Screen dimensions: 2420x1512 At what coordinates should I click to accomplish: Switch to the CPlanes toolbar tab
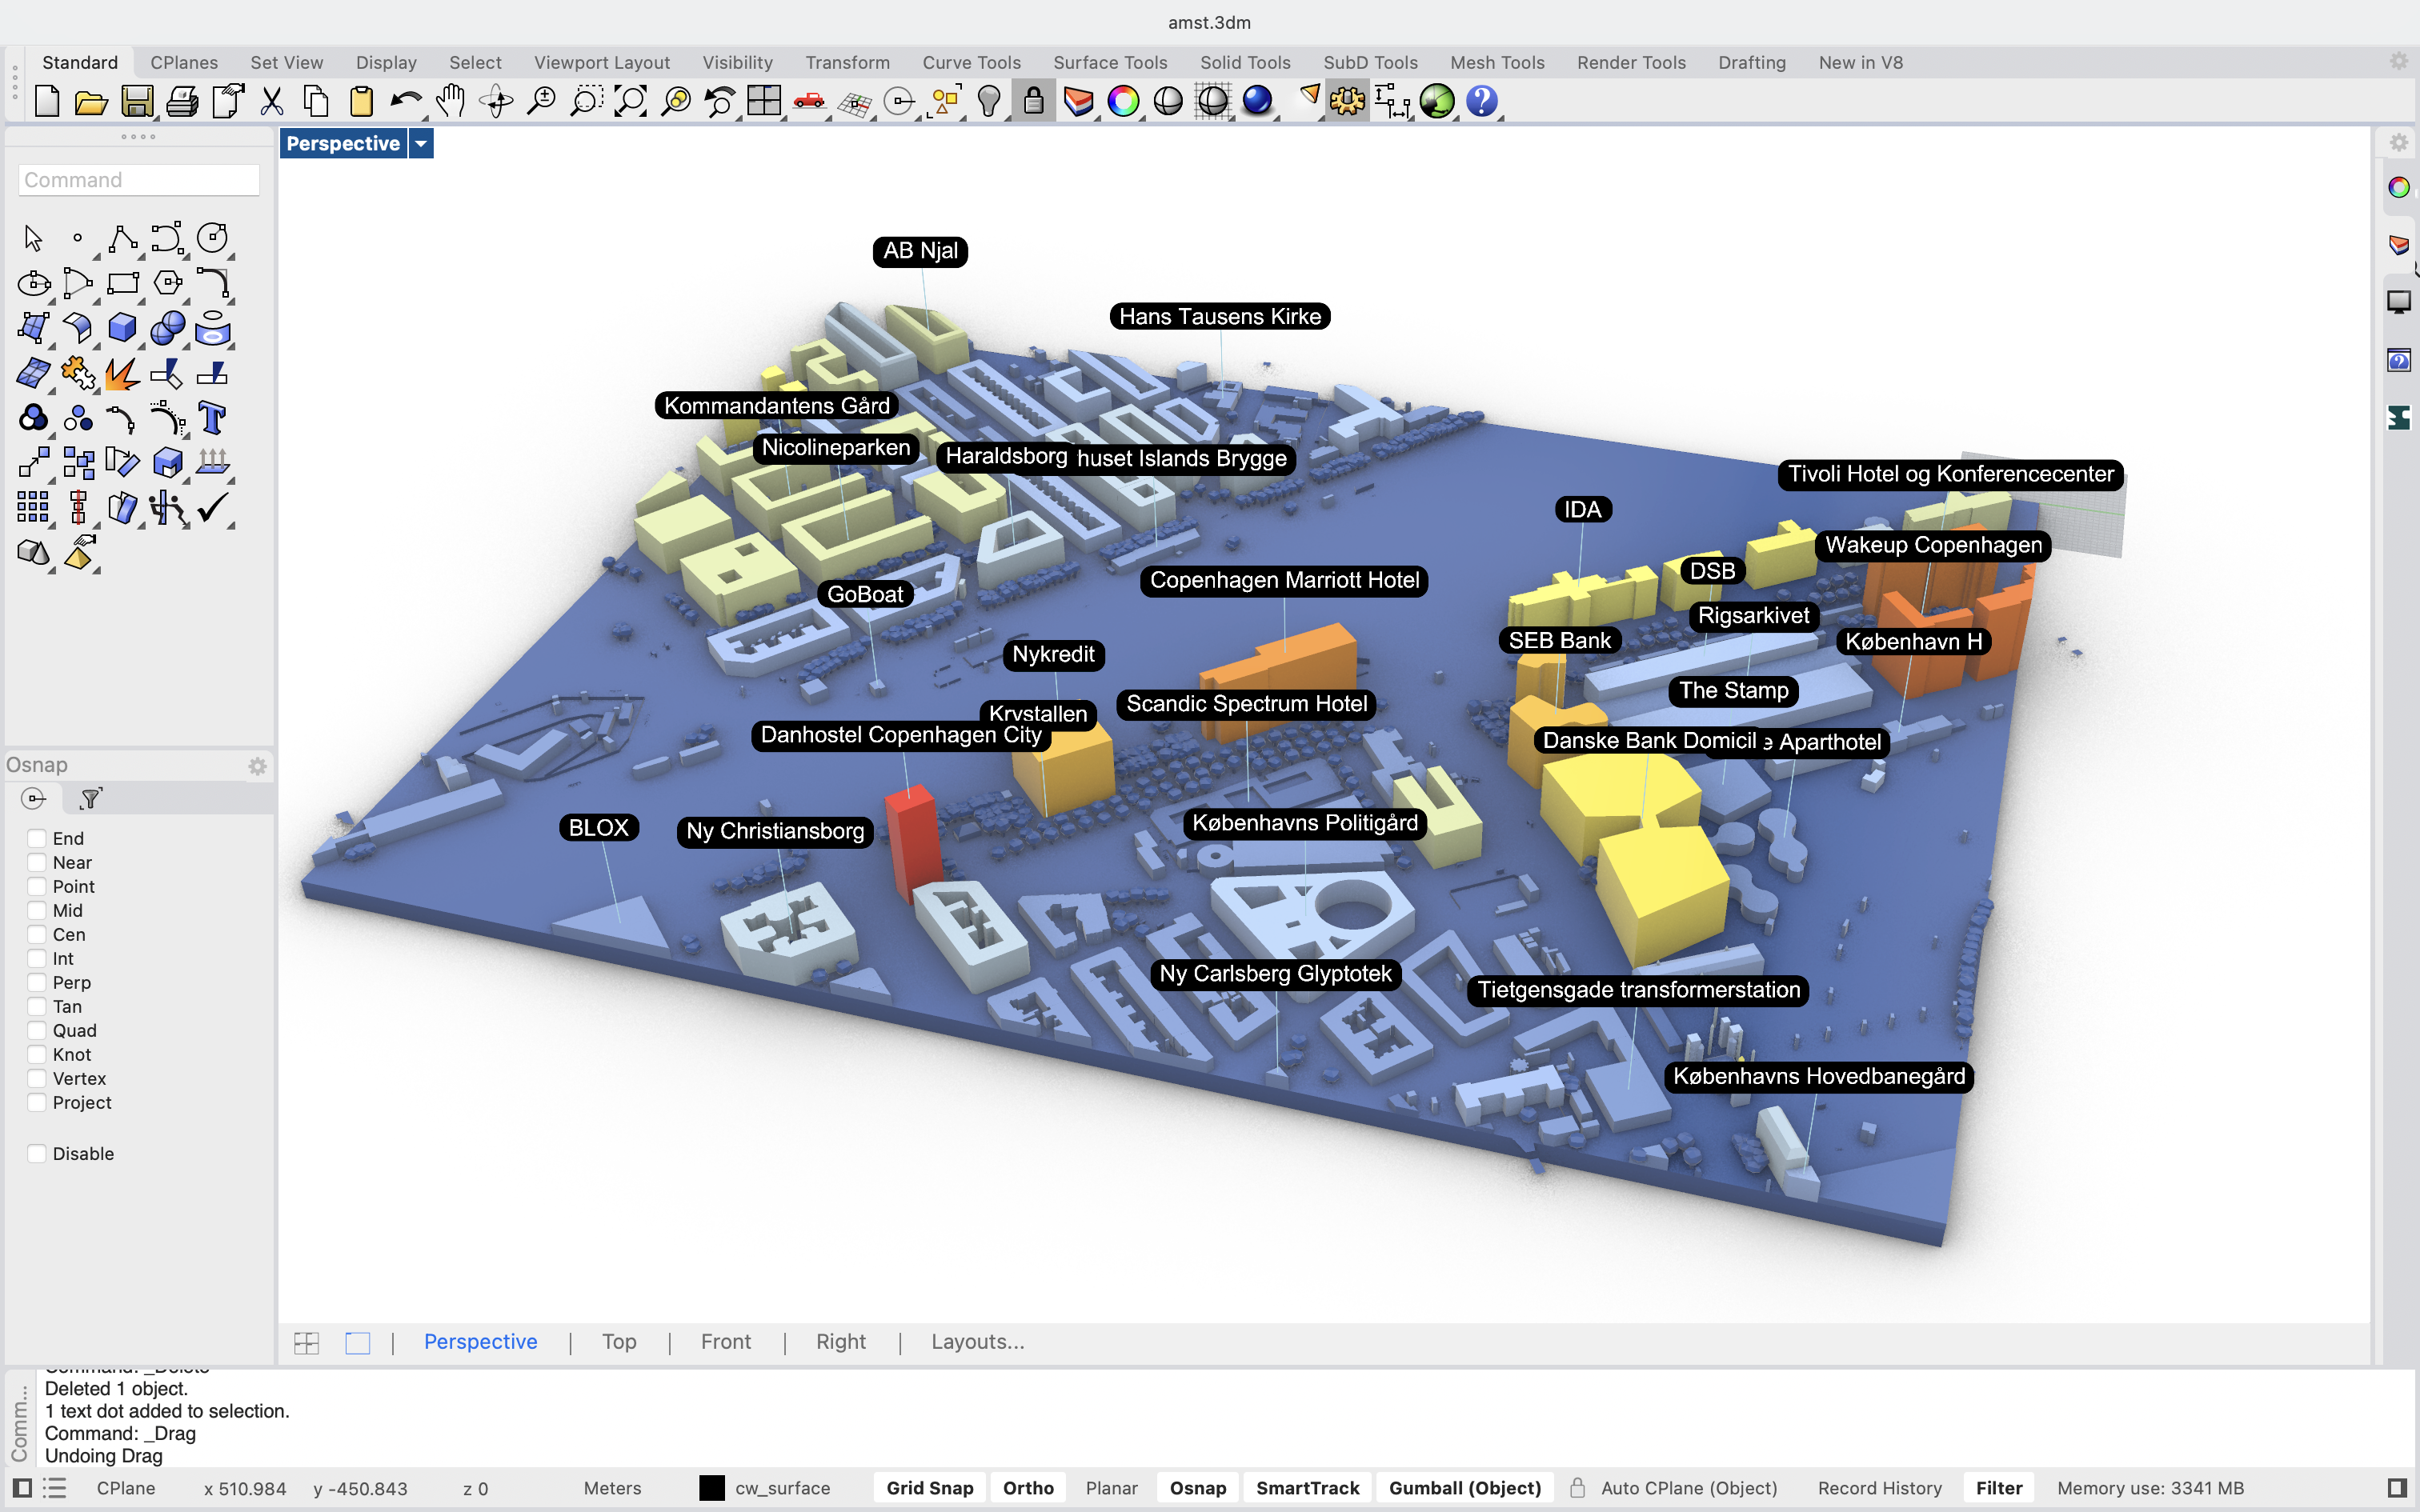(x=184, y=62)
